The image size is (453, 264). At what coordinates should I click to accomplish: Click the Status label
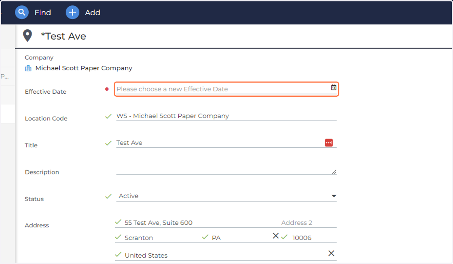pos(34,199)
